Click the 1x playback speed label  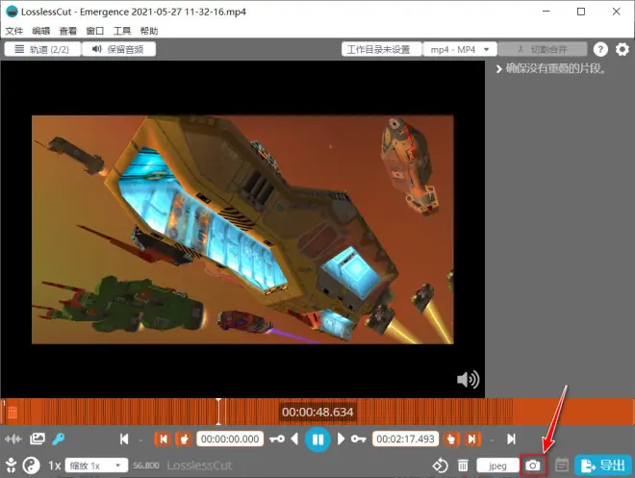point(54,465)
